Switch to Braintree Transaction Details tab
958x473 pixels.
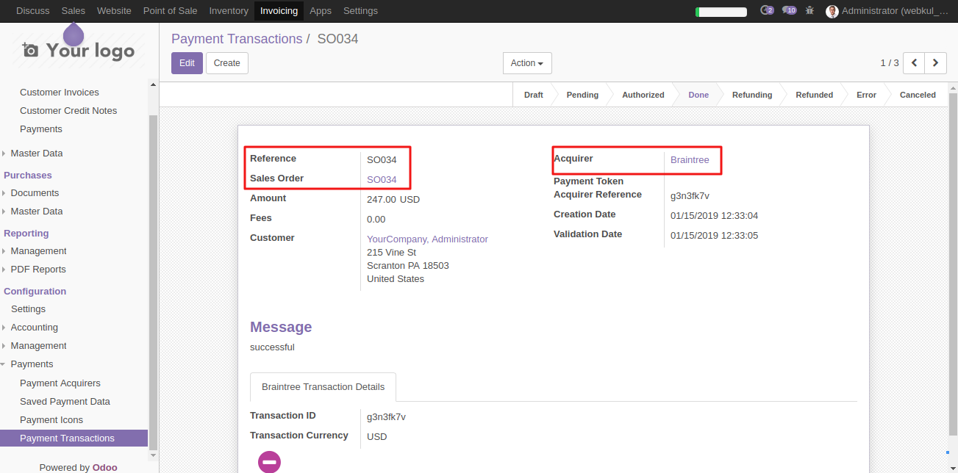[322, 386]
